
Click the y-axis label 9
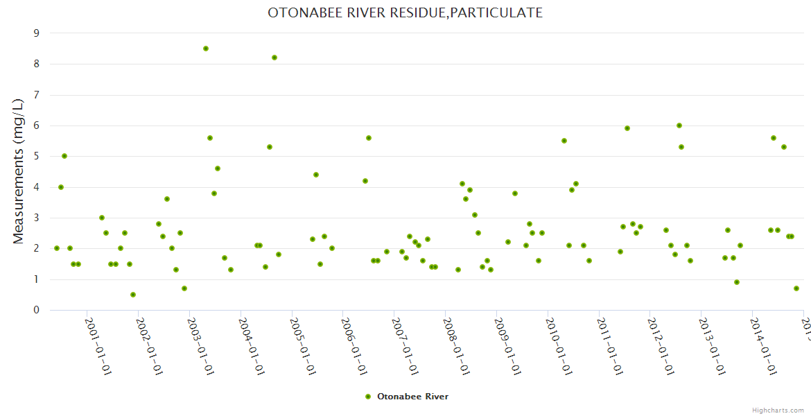coord(36,33)
